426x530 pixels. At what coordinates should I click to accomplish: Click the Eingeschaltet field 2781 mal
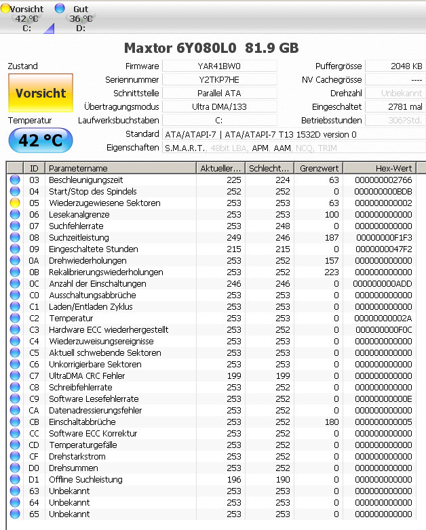395,106
